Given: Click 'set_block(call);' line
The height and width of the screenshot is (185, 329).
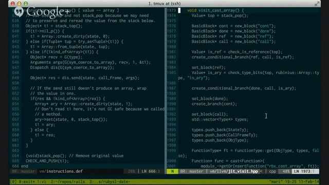Looking at the screenshot, I should [x=210, y=114].
